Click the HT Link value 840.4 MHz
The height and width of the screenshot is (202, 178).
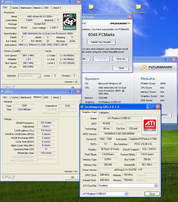(x=28, y=67)
